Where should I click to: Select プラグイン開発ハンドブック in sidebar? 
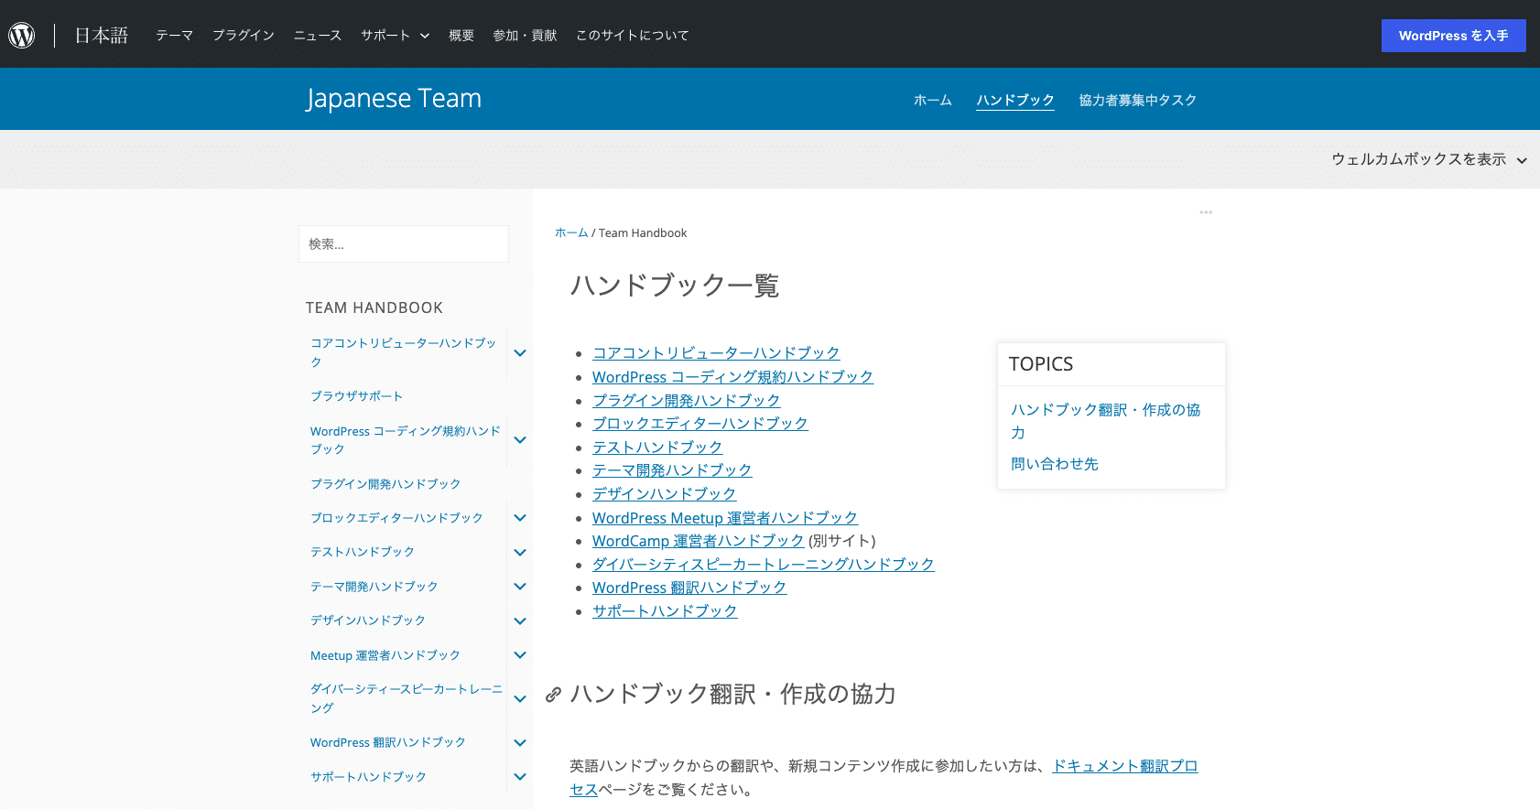click(385, 484)
